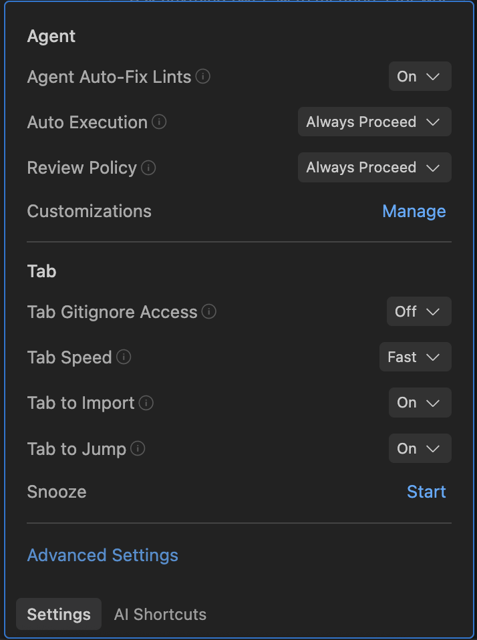Expand the Tab to Import dropdown
This screenshot has width=477, height=640.
(420, 402)
